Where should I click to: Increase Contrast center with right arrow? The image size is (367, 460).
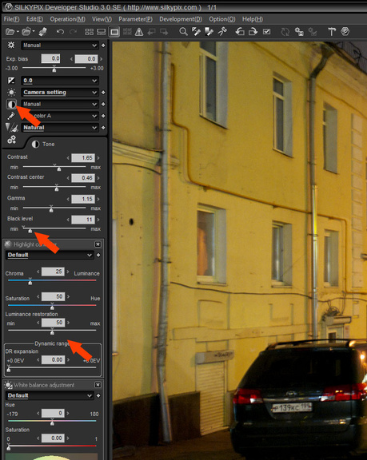point(98,178)
